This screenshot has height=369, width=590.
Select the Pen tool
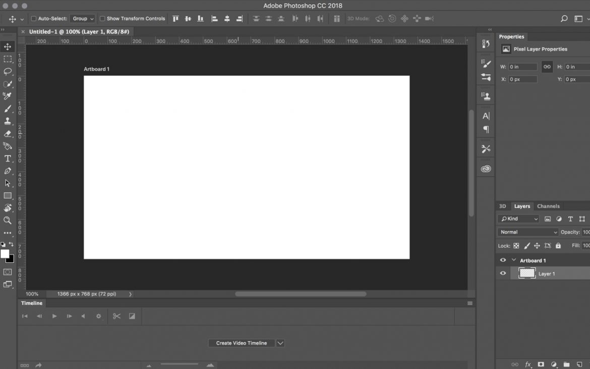[x=8, y=171]
